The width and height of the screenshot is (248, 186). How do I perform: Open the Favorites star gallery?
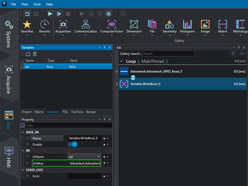pyautogui.click(x=27, y=27)
